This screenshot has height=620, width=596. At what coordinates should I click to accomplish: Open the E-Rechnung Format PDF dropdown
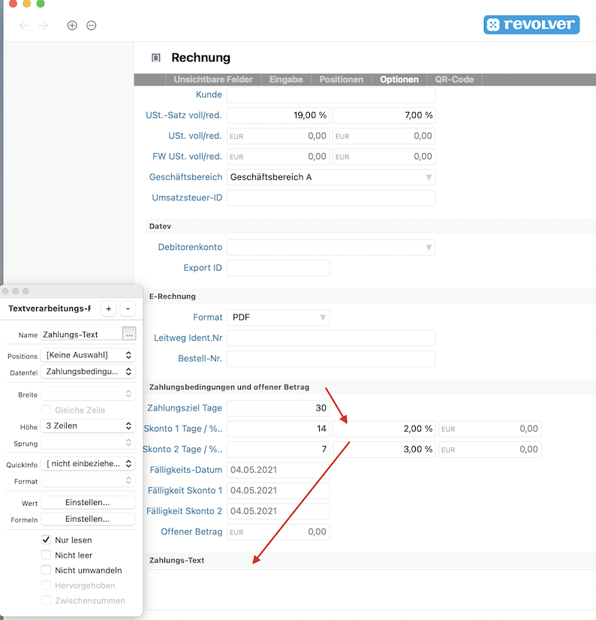click(278, 318)
